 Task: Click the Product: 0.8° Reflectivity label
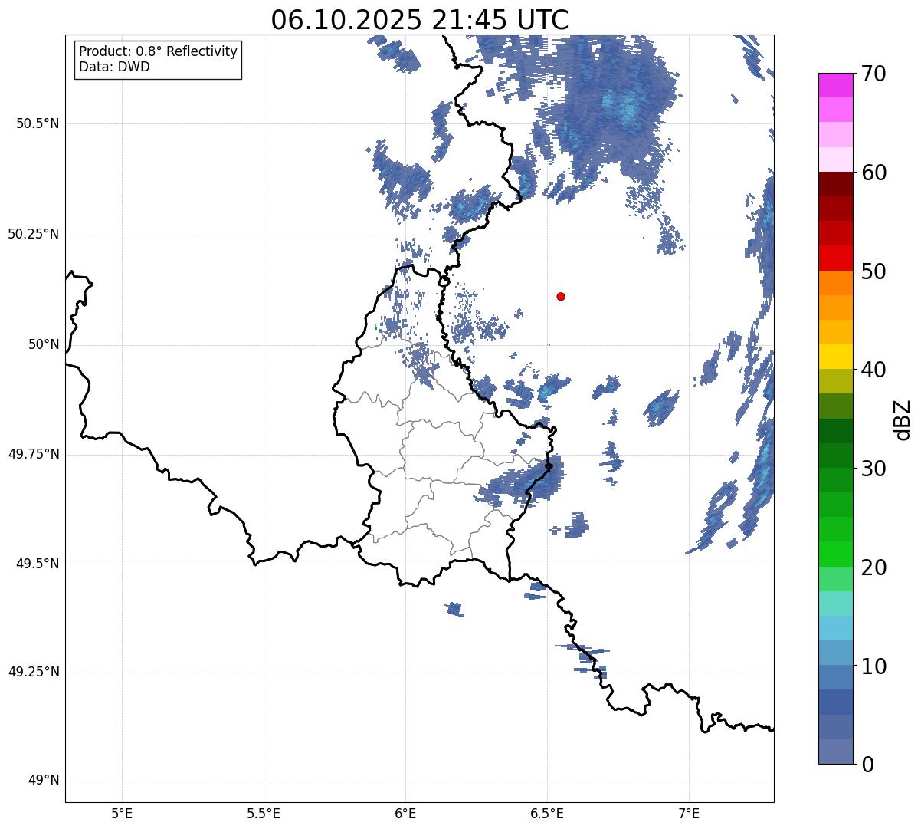click(x=159, y=51)
